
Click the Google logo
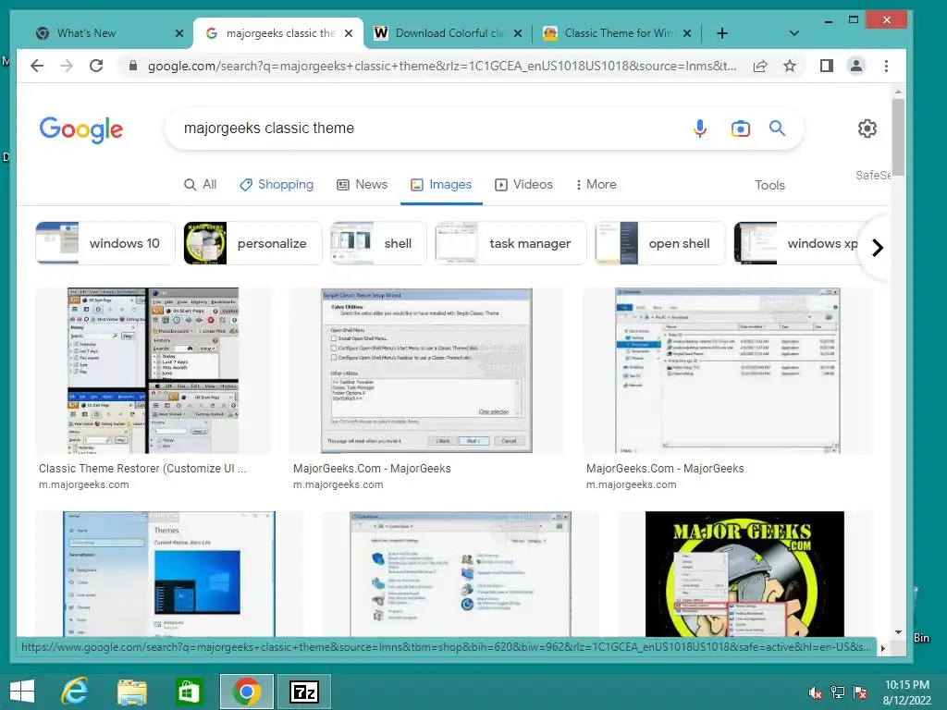[x=81, y=129]
